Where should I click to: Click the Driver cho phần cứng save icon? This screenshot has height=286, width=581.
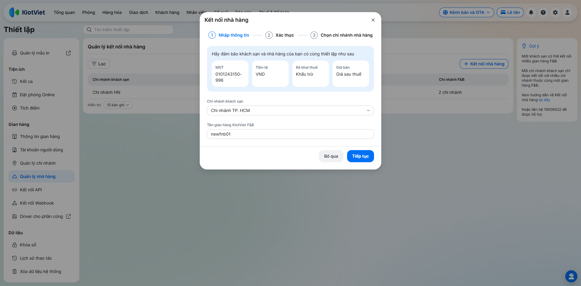pyautogui.click(x=15, y=216)
